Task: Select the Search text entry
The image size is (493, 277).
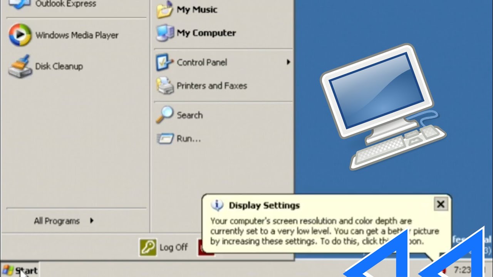Action: 189,115
